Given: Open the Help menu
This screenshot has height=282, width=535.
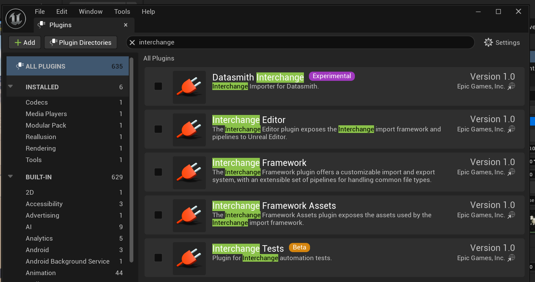Looking at the screenshot, I should pyautogui.click(x=148, y=11).
